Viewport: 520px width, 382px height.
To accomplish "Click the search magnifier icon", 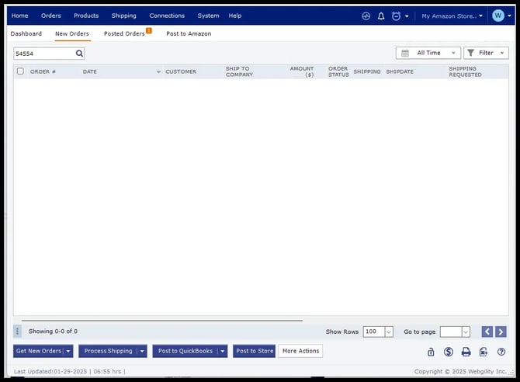I will [x=79, y=54].
